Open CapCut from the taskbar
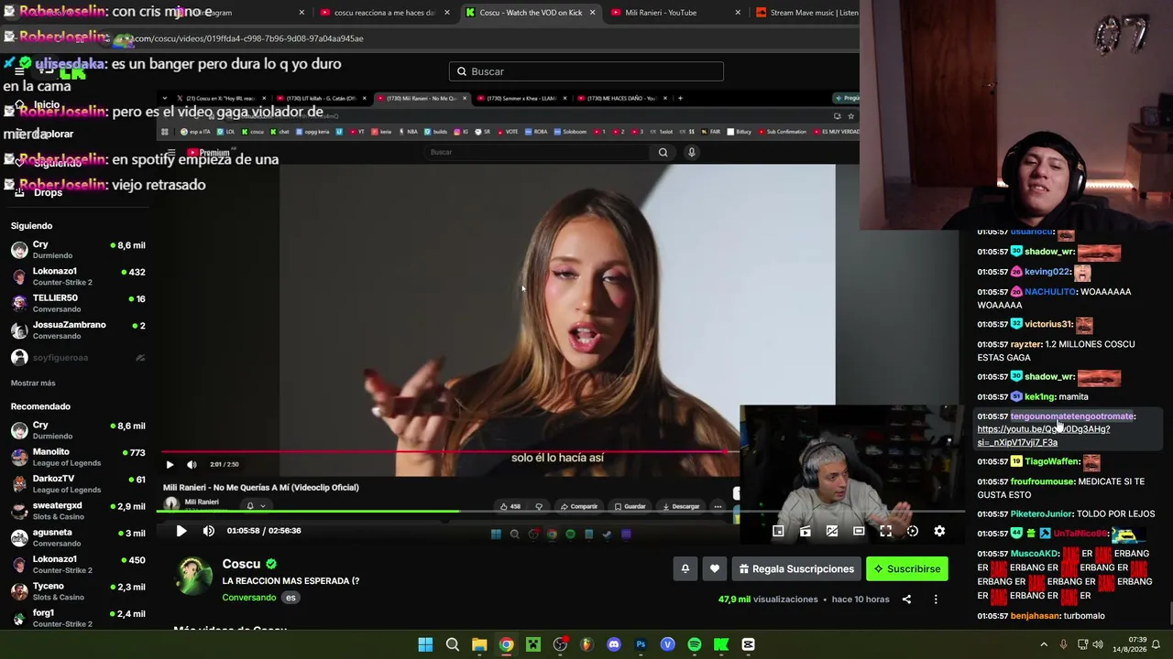The height and width of the screenshot is (659, 1173). click(748, 645)
